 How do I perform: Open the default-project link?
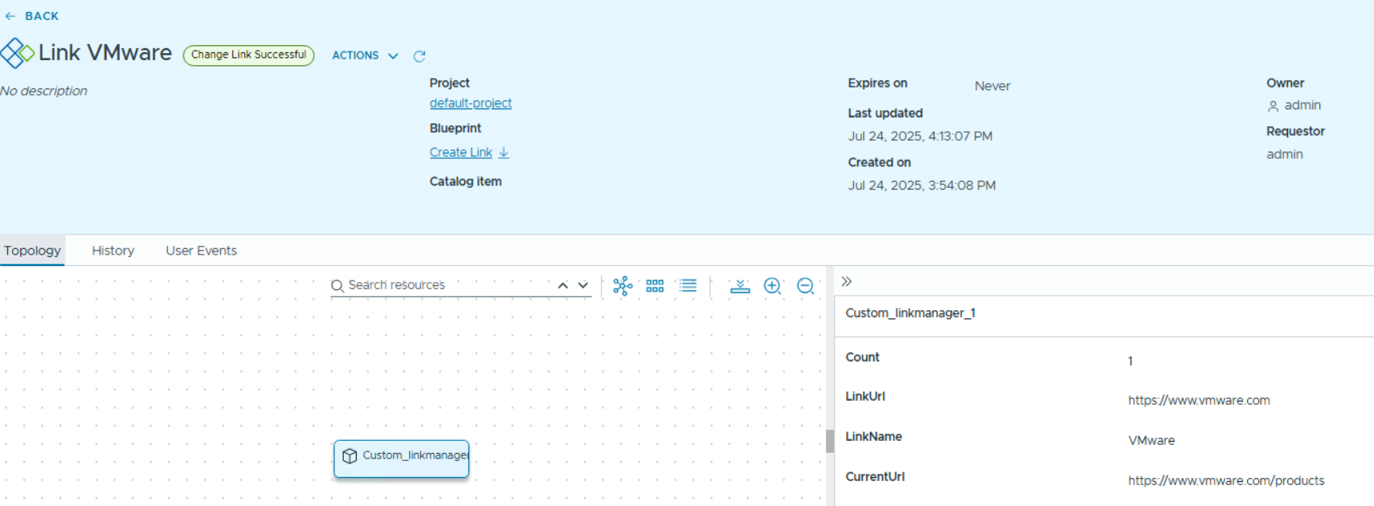(x=470, y=104)
